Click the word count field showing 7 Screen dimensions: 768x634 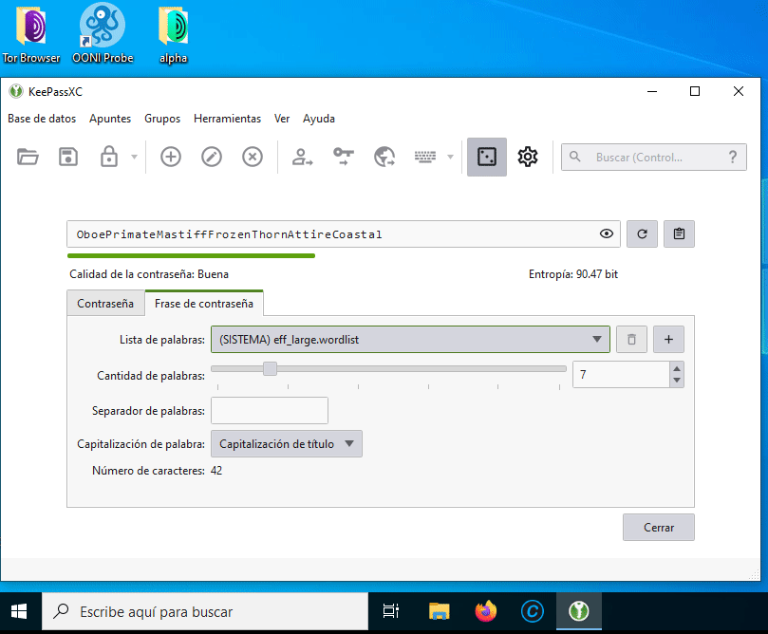621,375
